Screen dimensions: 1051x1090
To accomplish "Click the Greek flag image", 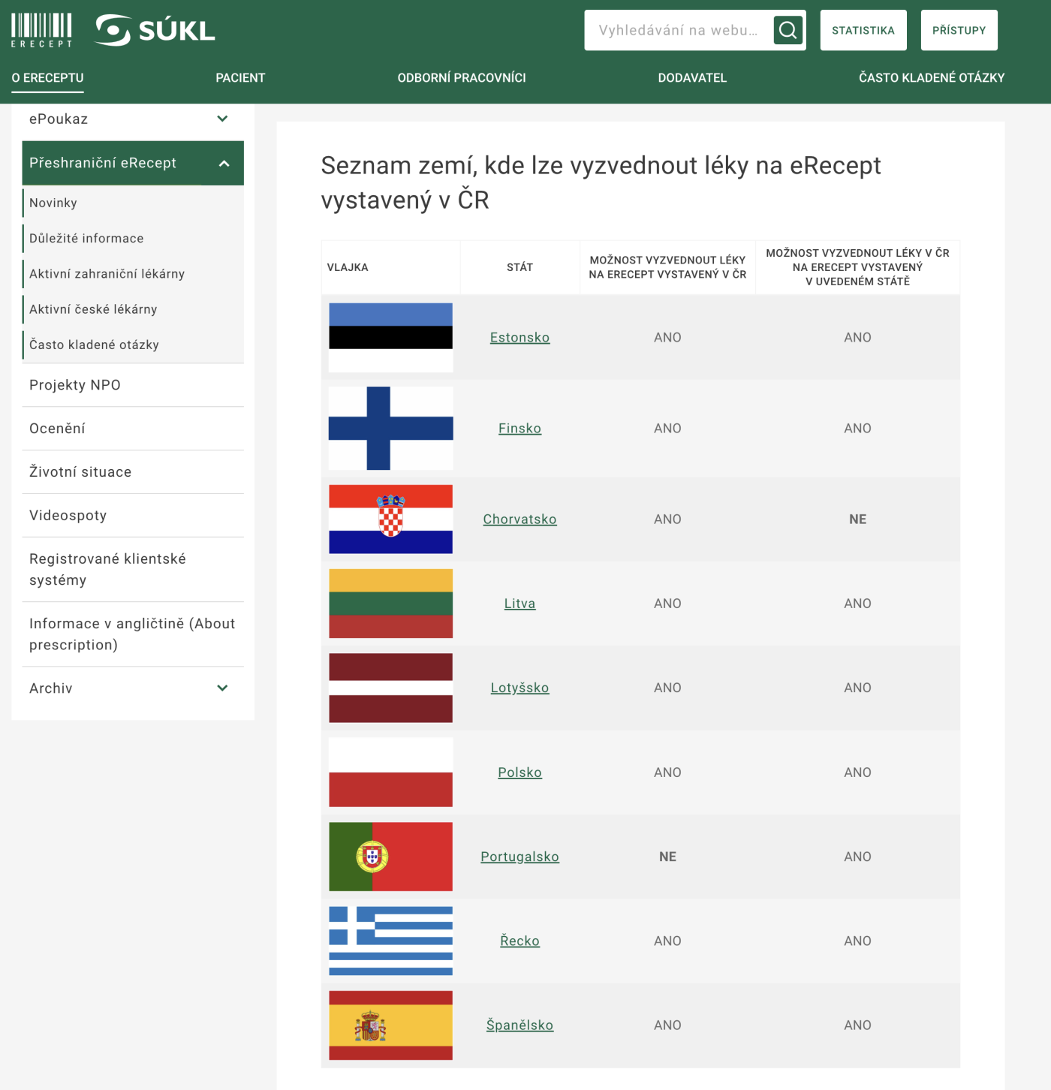I will pyautogui.click(x=390, y=941).
